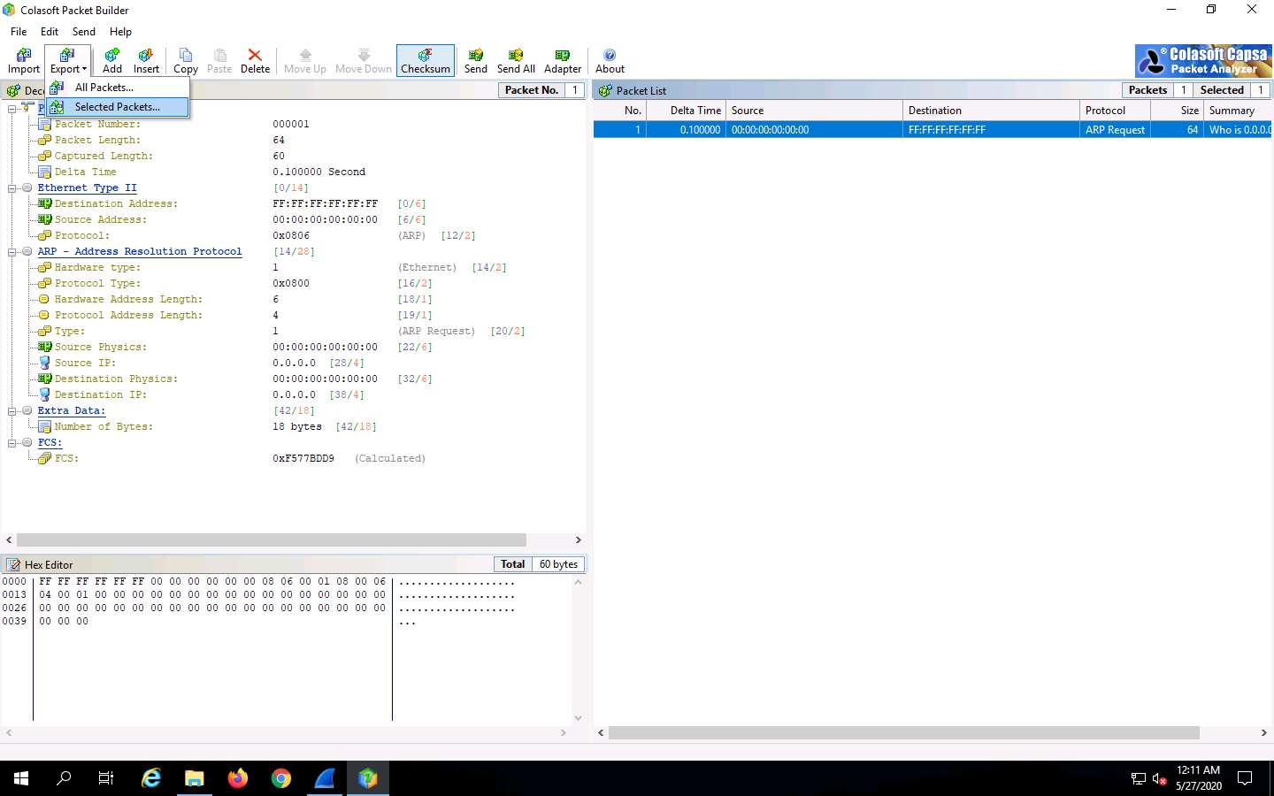Click the hex bytes in row 0013

point(212,595)
